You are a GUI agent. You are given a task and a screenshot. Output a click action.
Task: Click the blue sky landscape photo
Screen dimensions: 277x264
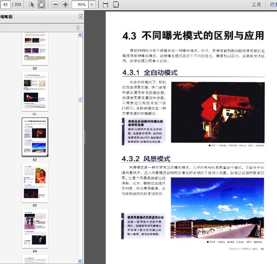(217, 208)
